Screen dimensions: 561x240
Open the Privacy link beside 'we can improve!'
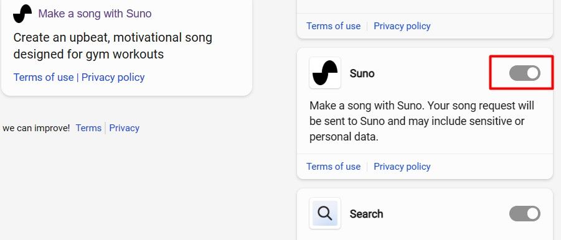click(124, 128)
